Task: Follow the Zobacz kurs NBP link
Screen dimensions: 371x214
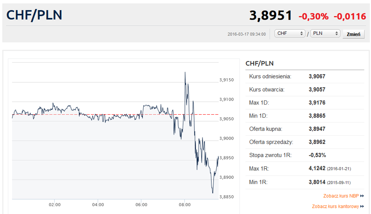Action: (341, 196)
